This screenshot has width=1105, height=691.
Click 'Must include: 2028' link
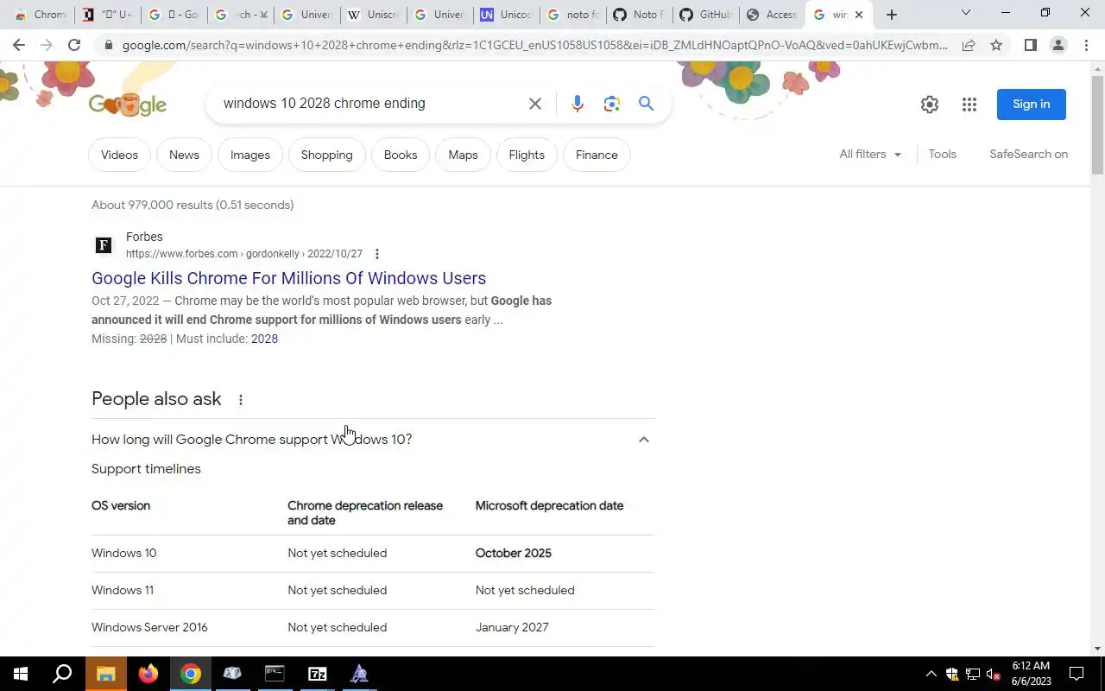[x=264, y=339]
